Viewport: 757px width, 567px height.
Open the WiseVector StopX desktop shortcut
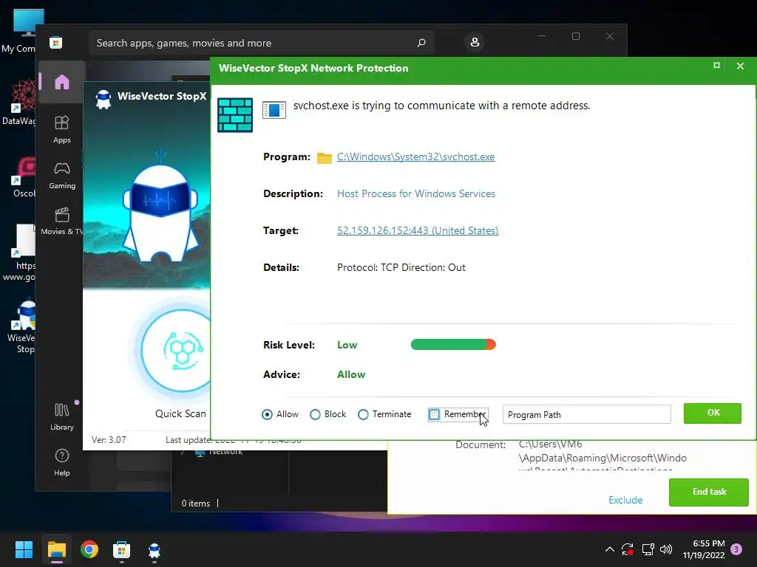[x=21, y=327]
